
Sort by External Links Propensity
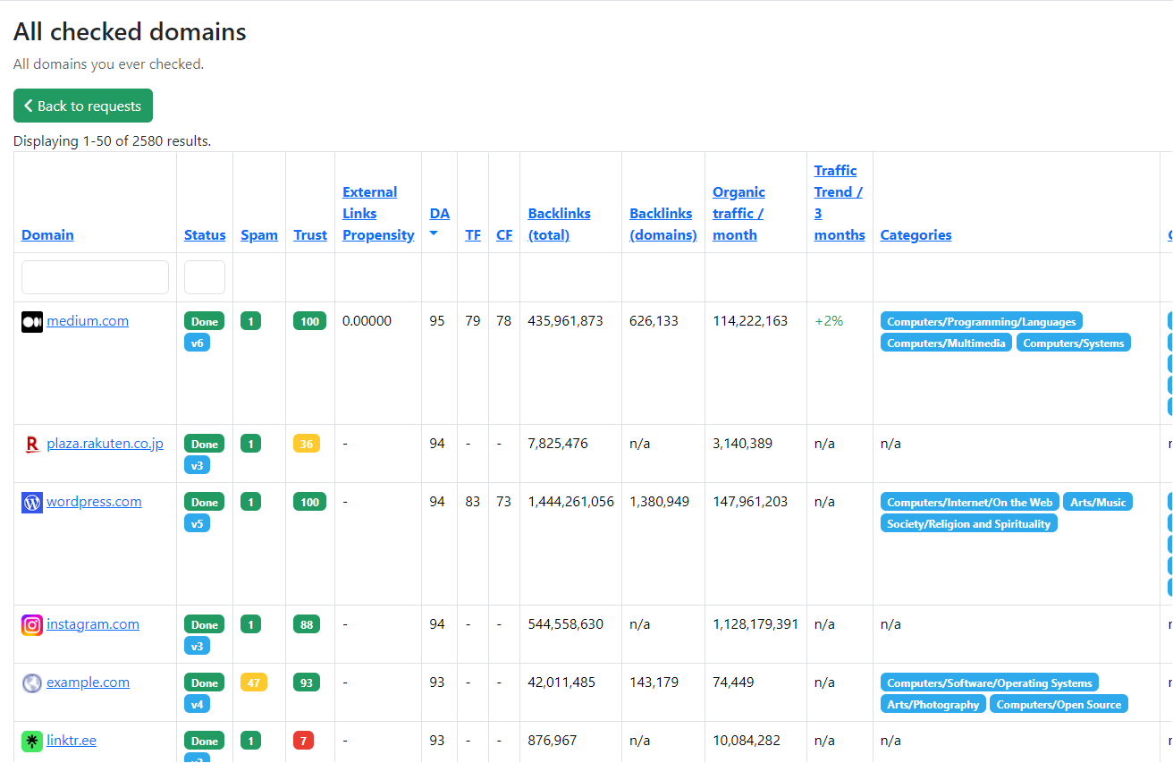(x=378, y=214)
